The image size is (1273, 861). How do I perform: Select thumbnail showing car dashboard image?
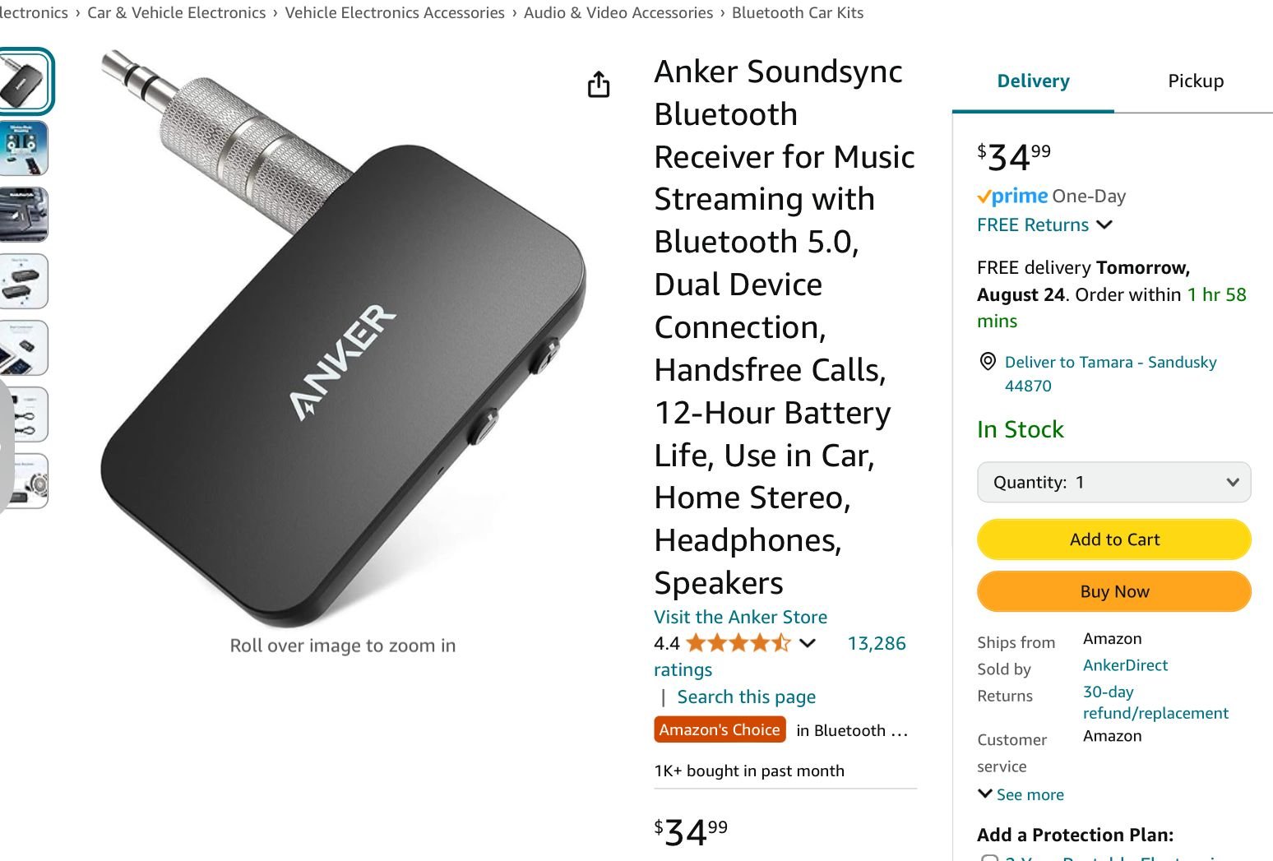point(25,215)
